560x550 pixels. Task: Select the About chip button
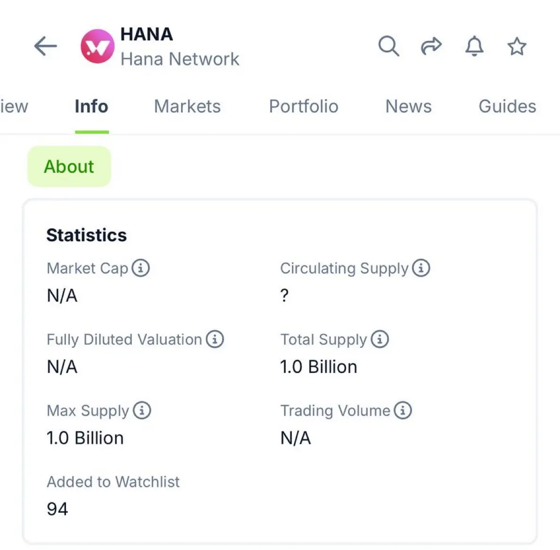pos(69,166)
